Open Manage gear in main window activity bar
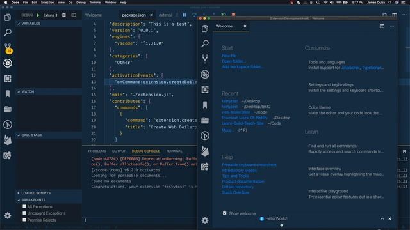 pos(8,215)
